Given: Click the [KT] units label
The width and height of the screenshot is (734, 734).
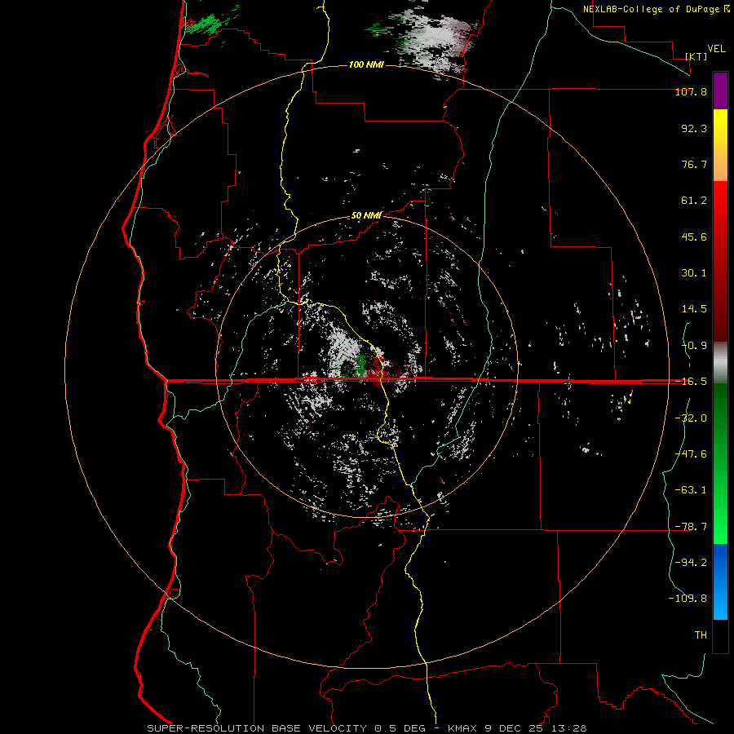Looking at the screenshot, I should tap(696, 56).
